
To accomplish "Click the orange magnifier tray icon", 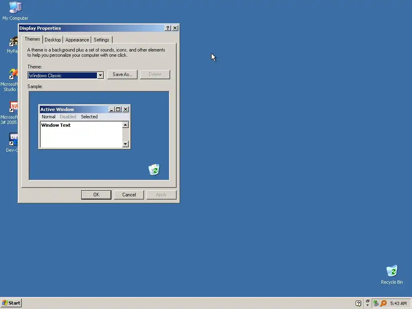I will click(383, 303).
